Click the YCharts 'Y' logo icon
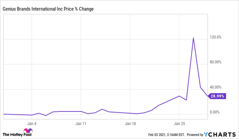The image size is (239, 139). (206, 134)
